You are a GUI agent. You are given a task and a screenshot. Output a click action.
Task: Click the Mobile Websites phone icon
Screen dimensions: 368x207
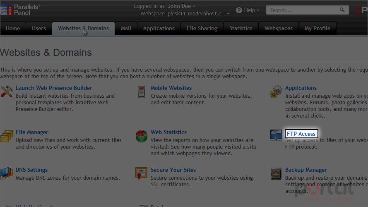tap(142, 92)
